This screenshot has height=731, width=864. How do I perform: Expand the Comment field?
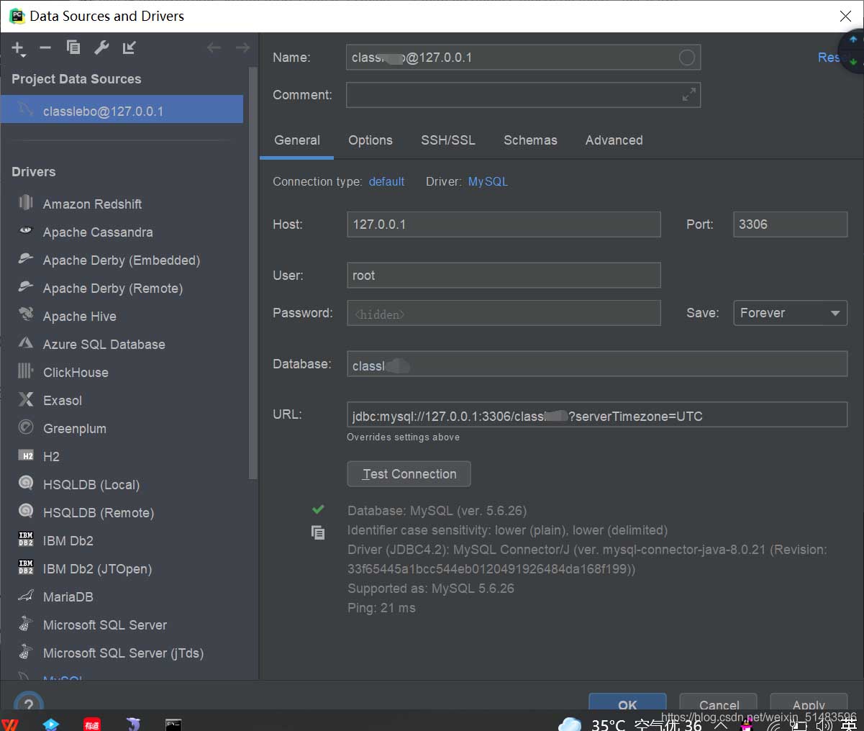tap(688, 94)
